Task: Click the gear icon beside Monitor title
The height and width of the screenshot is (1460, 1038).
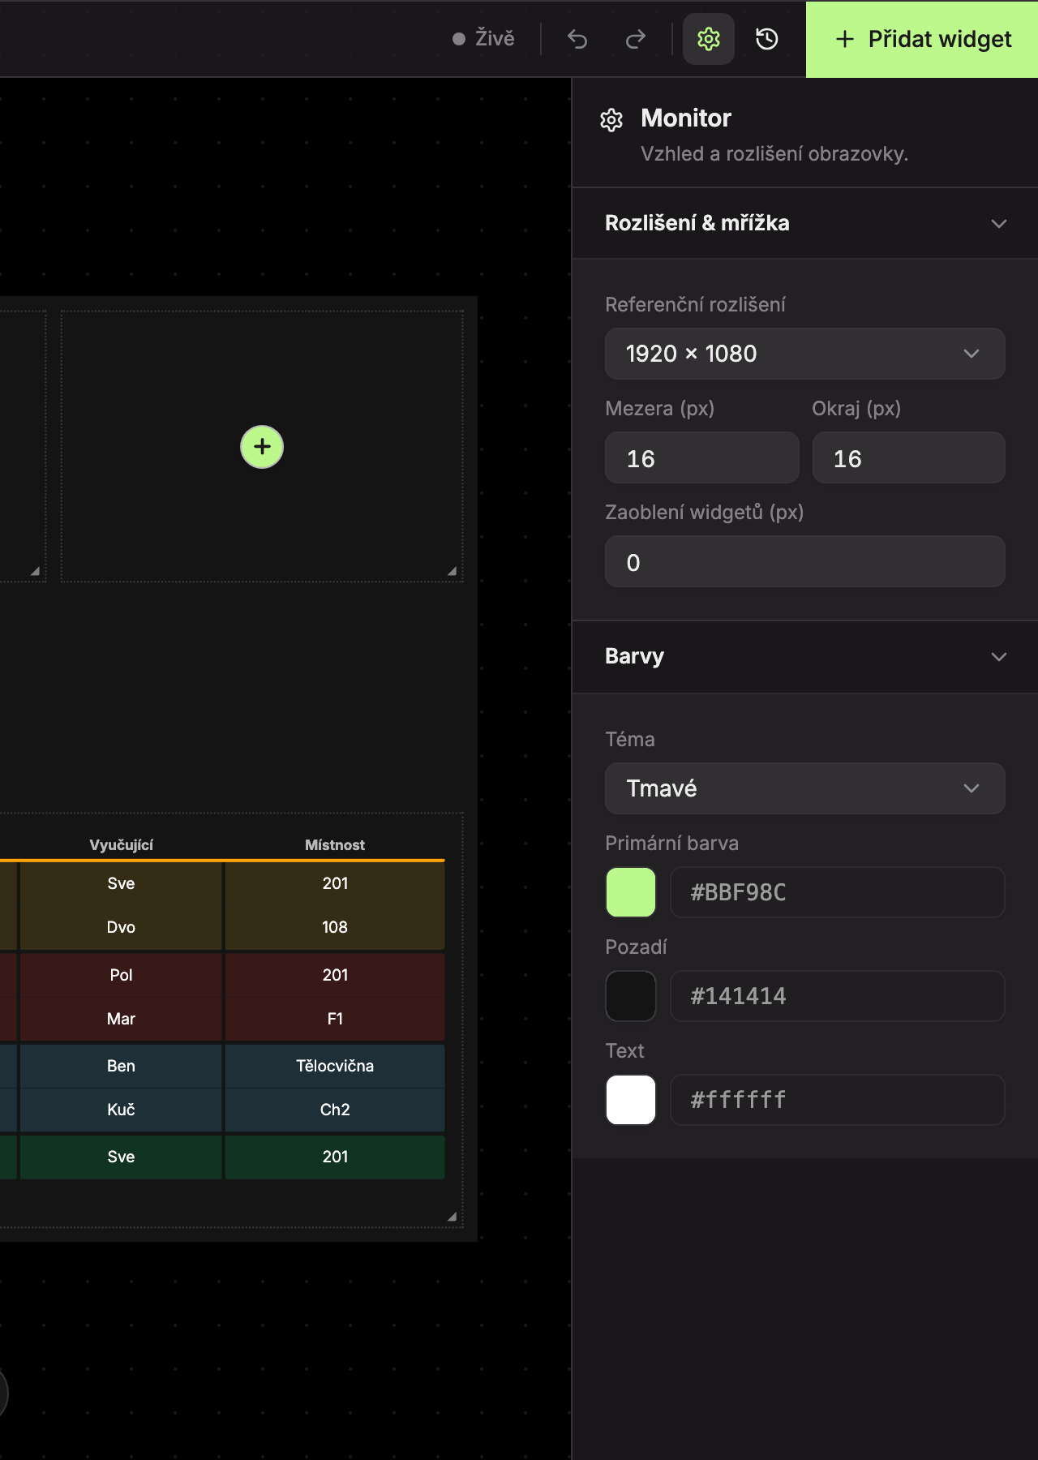Action: (x=611, y=120)
